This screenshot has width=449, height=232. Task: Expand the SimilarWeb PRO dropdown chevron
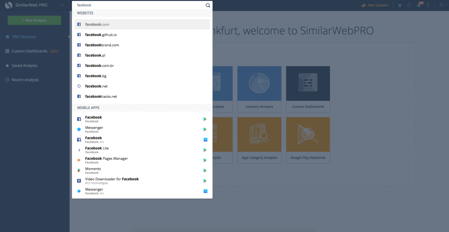(62, 5)
